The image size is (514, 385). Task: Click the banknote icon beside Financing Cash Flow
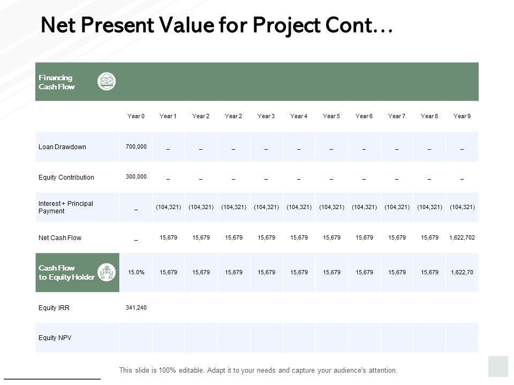(x=107, y=81)
